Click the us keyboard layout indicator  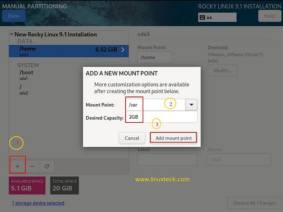tap(217, 17)
